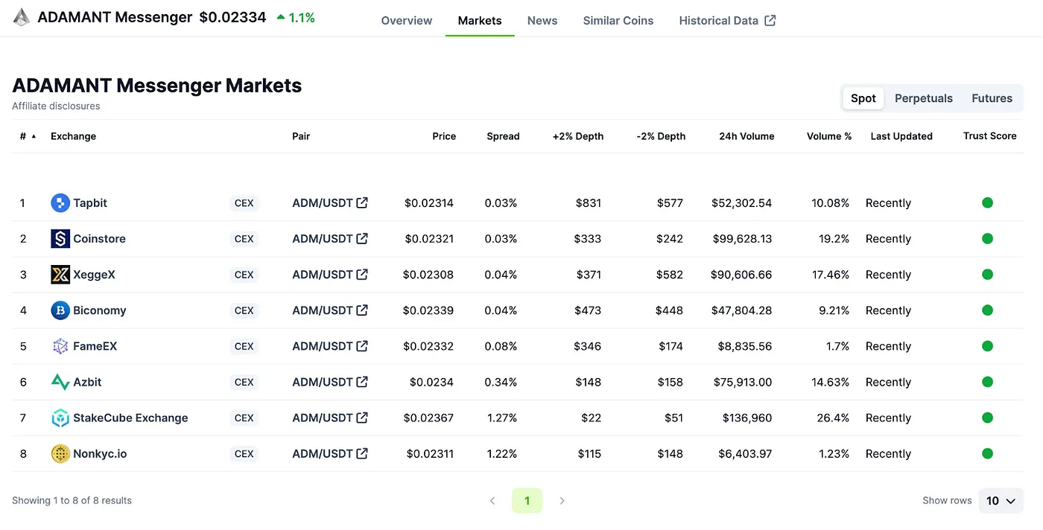This screenshot has height=530, width=1043.
Task: Switch to the Overview tab
Action: [407, 21]
